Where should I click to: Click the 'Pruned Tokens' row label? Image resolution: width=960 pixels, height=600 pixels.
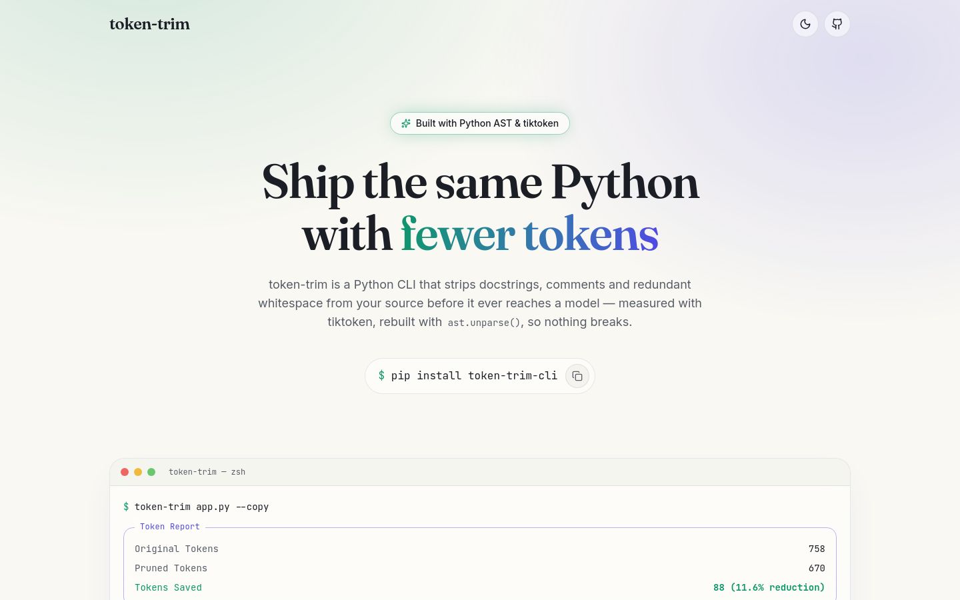[171, 568]
